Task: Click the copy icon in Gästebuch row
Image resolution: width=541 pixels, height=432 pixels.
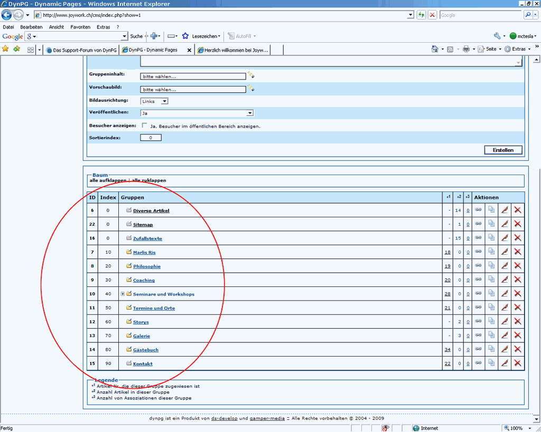Action: [x=491, y=349]
